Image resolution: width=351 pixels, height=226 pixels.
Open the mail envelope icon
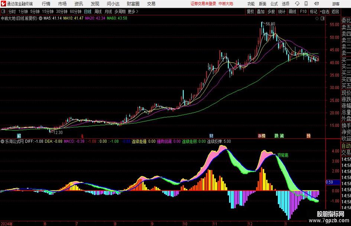point(316,4)
